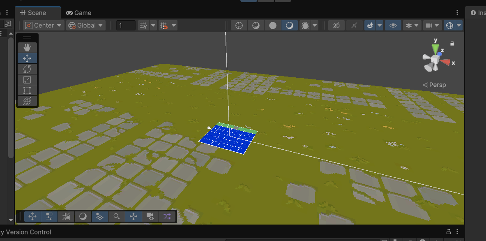Screen dimensions: 486x241
Task: Click the Version Control status bar entry
Action: pyautogui.click(x=26, y=232)
